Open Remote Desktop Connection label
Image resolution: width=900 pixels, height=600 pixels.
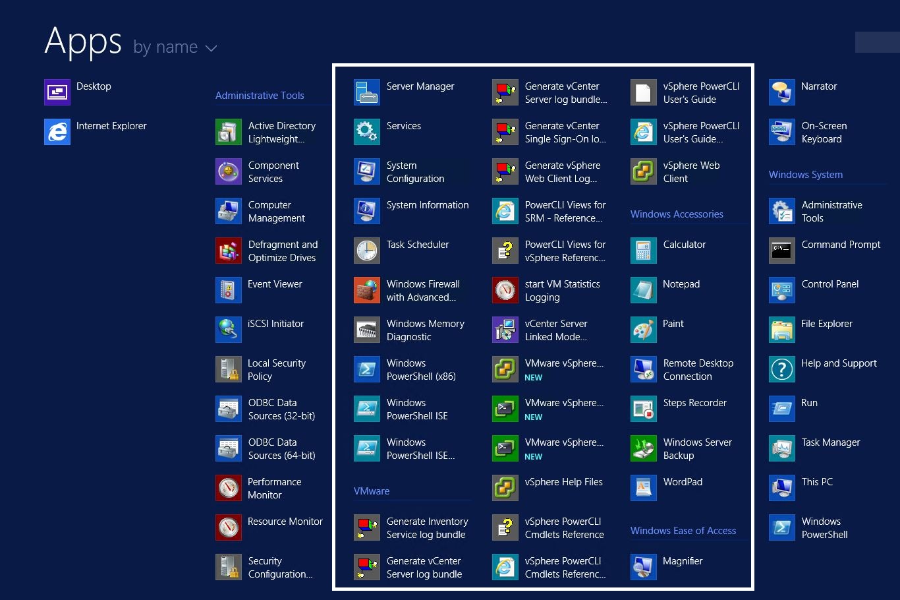click(698, 370)
